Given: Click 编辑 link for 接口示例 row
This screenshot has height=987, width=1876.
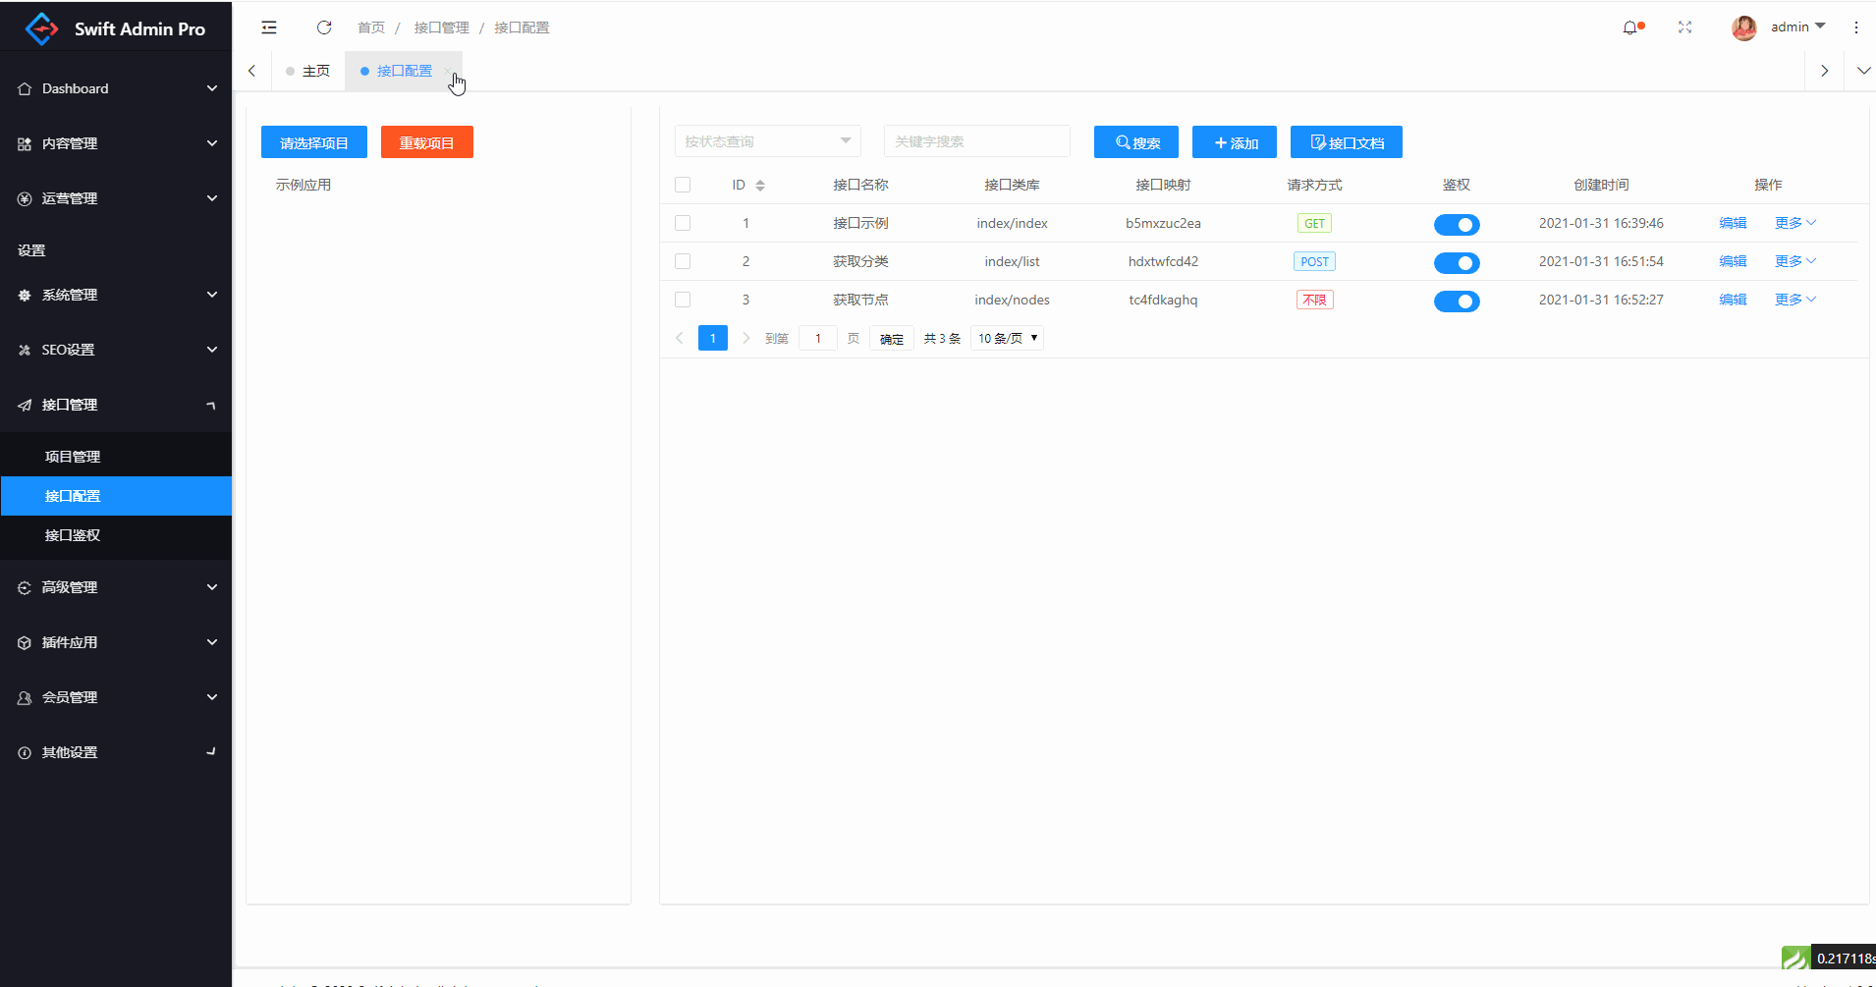Looking at the screenshot, I should pyautogui.click(x=1732, y=223).
